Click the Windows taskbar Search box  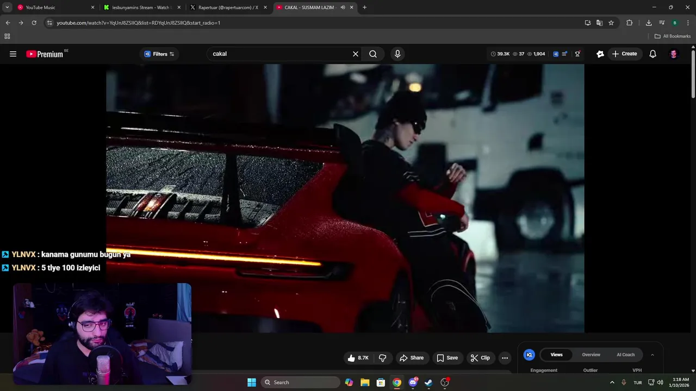[x=301, y=382]
